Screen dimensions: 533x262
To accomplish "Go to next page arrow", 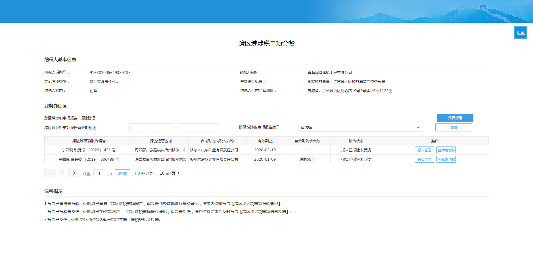I will tap(74, 173).
